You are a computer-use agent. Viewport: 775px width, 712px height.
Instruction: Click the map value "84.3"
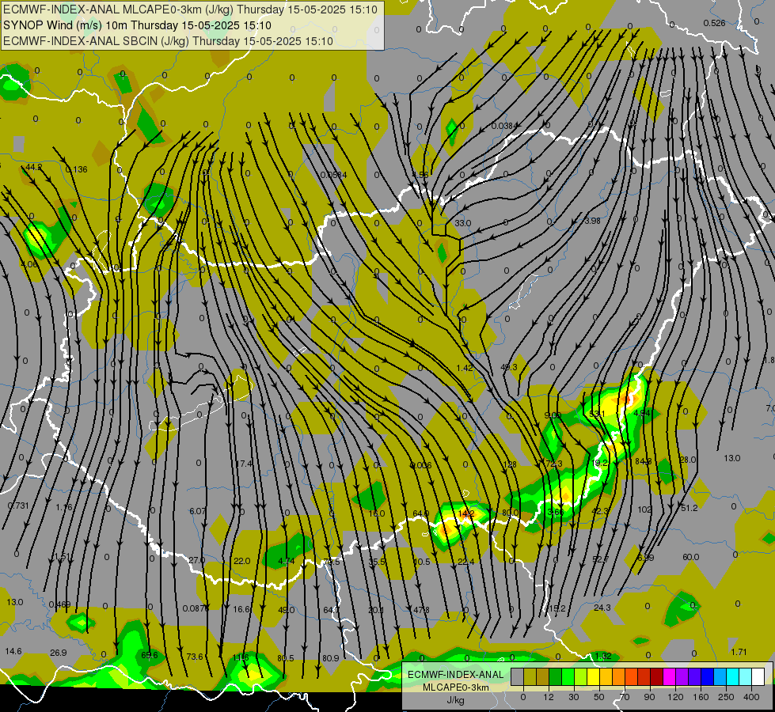[x=643, y=461]
